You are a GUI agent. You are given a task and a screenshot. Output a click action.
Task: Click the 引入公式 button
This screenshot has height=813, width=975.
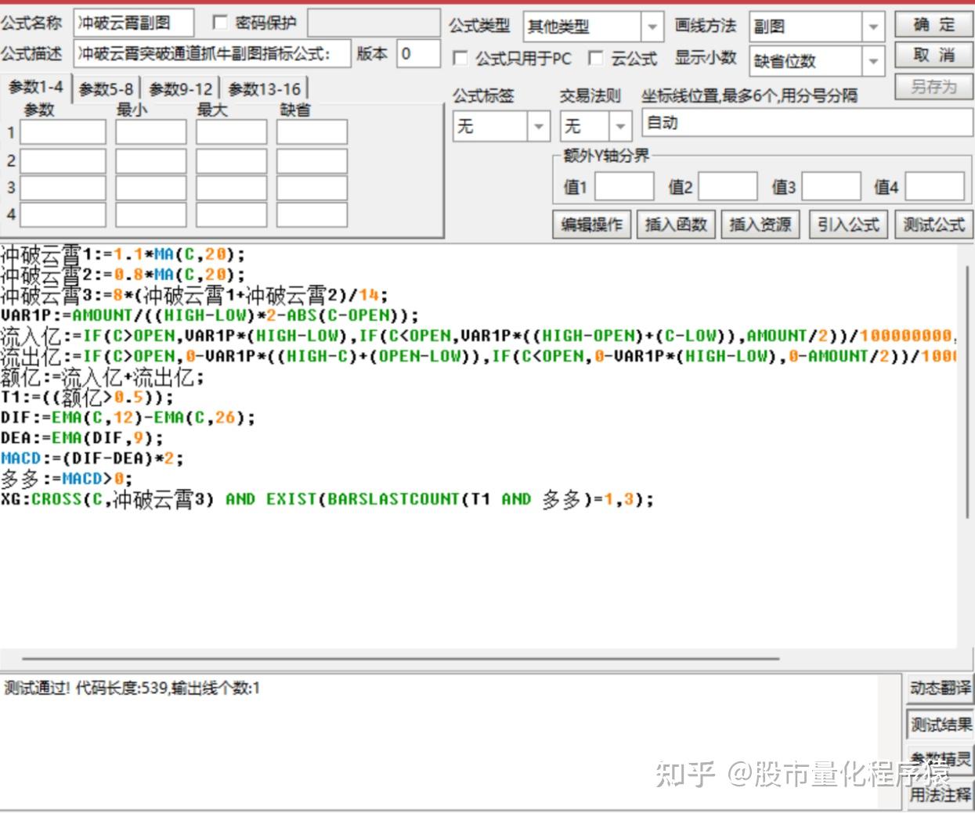(x=848, y=225)
